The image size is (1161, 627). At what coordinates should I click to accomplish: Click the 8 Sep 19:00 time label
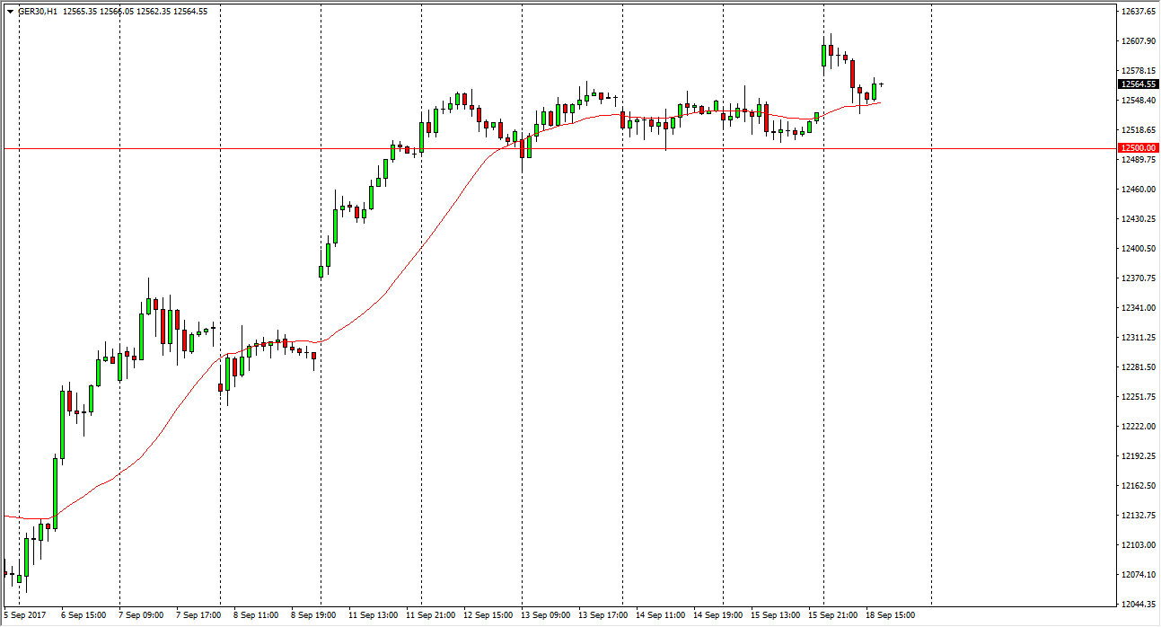[x=313, y=615]
